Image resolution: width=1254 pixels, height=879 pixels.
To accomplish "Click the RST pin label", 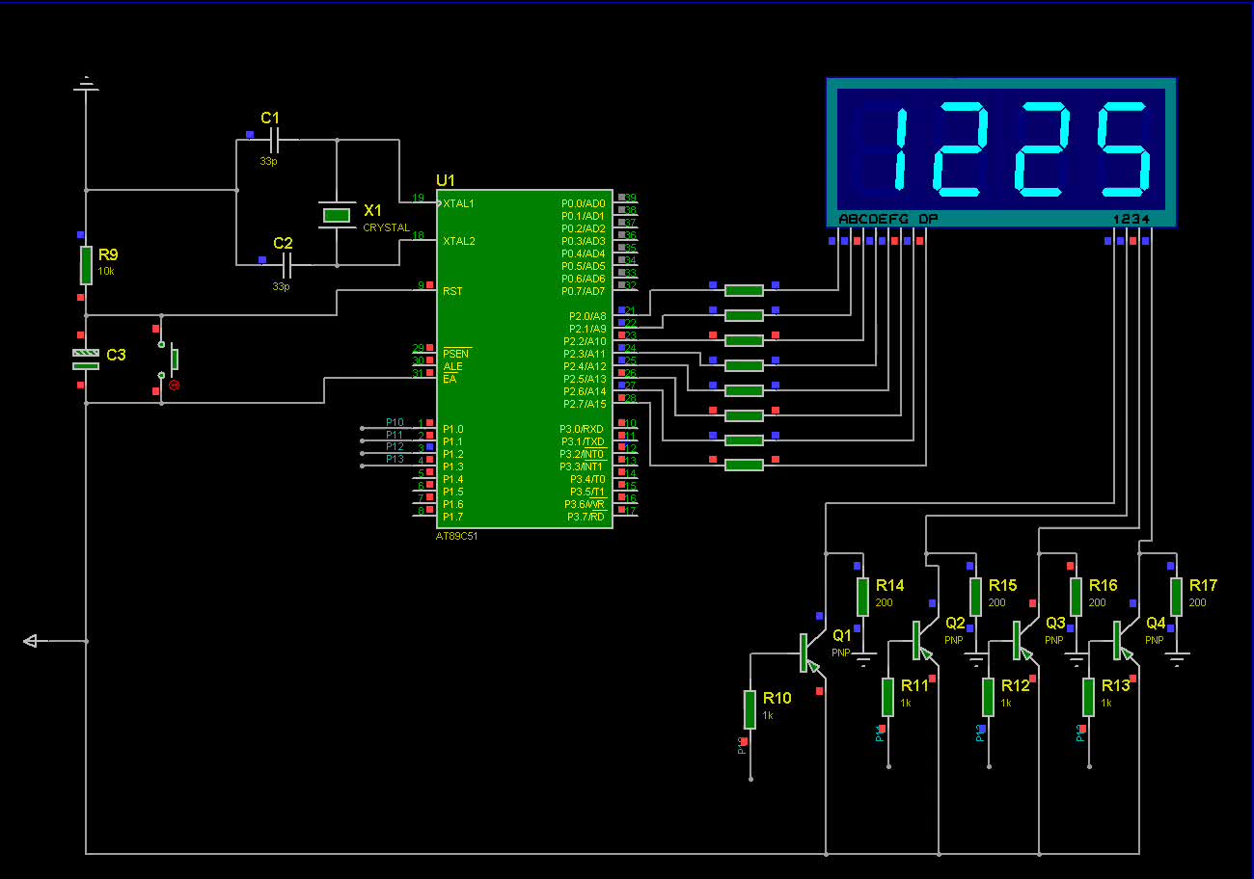I will point(451,291).
